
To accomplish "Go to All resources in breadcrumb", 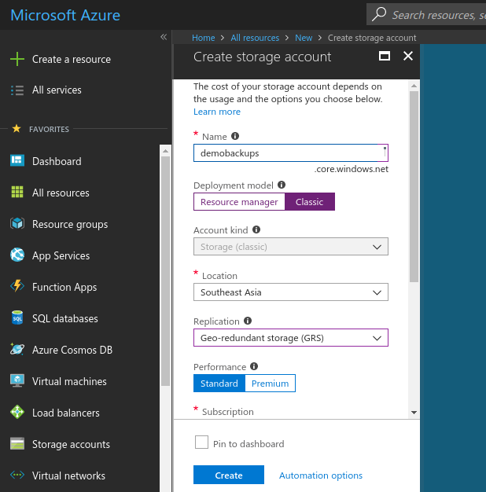I will [255, 38].
